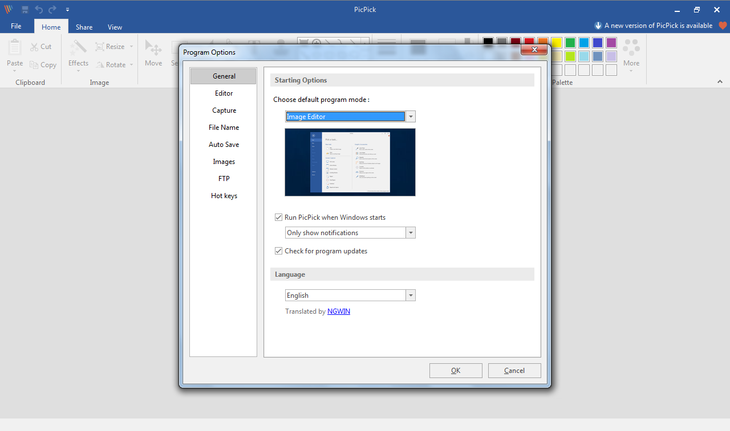Screen dimensions: 730x431
Task: Select FTP options category
Action: point(224,179)
